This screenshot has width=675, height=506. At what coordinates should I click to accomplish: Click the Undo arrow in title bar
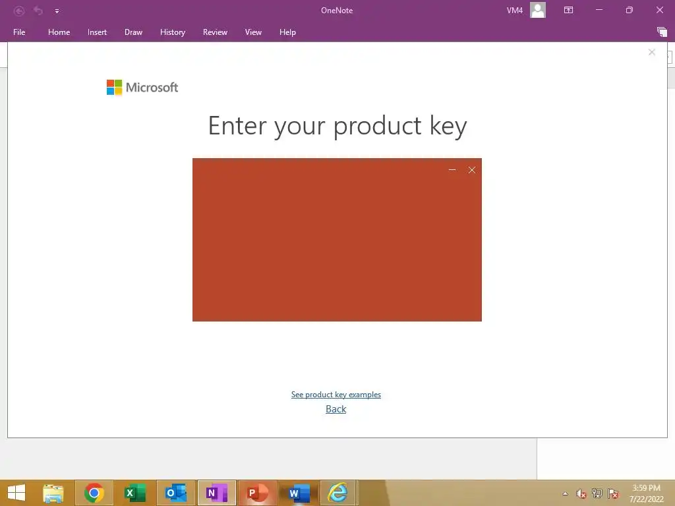click(x=38, y=11)
